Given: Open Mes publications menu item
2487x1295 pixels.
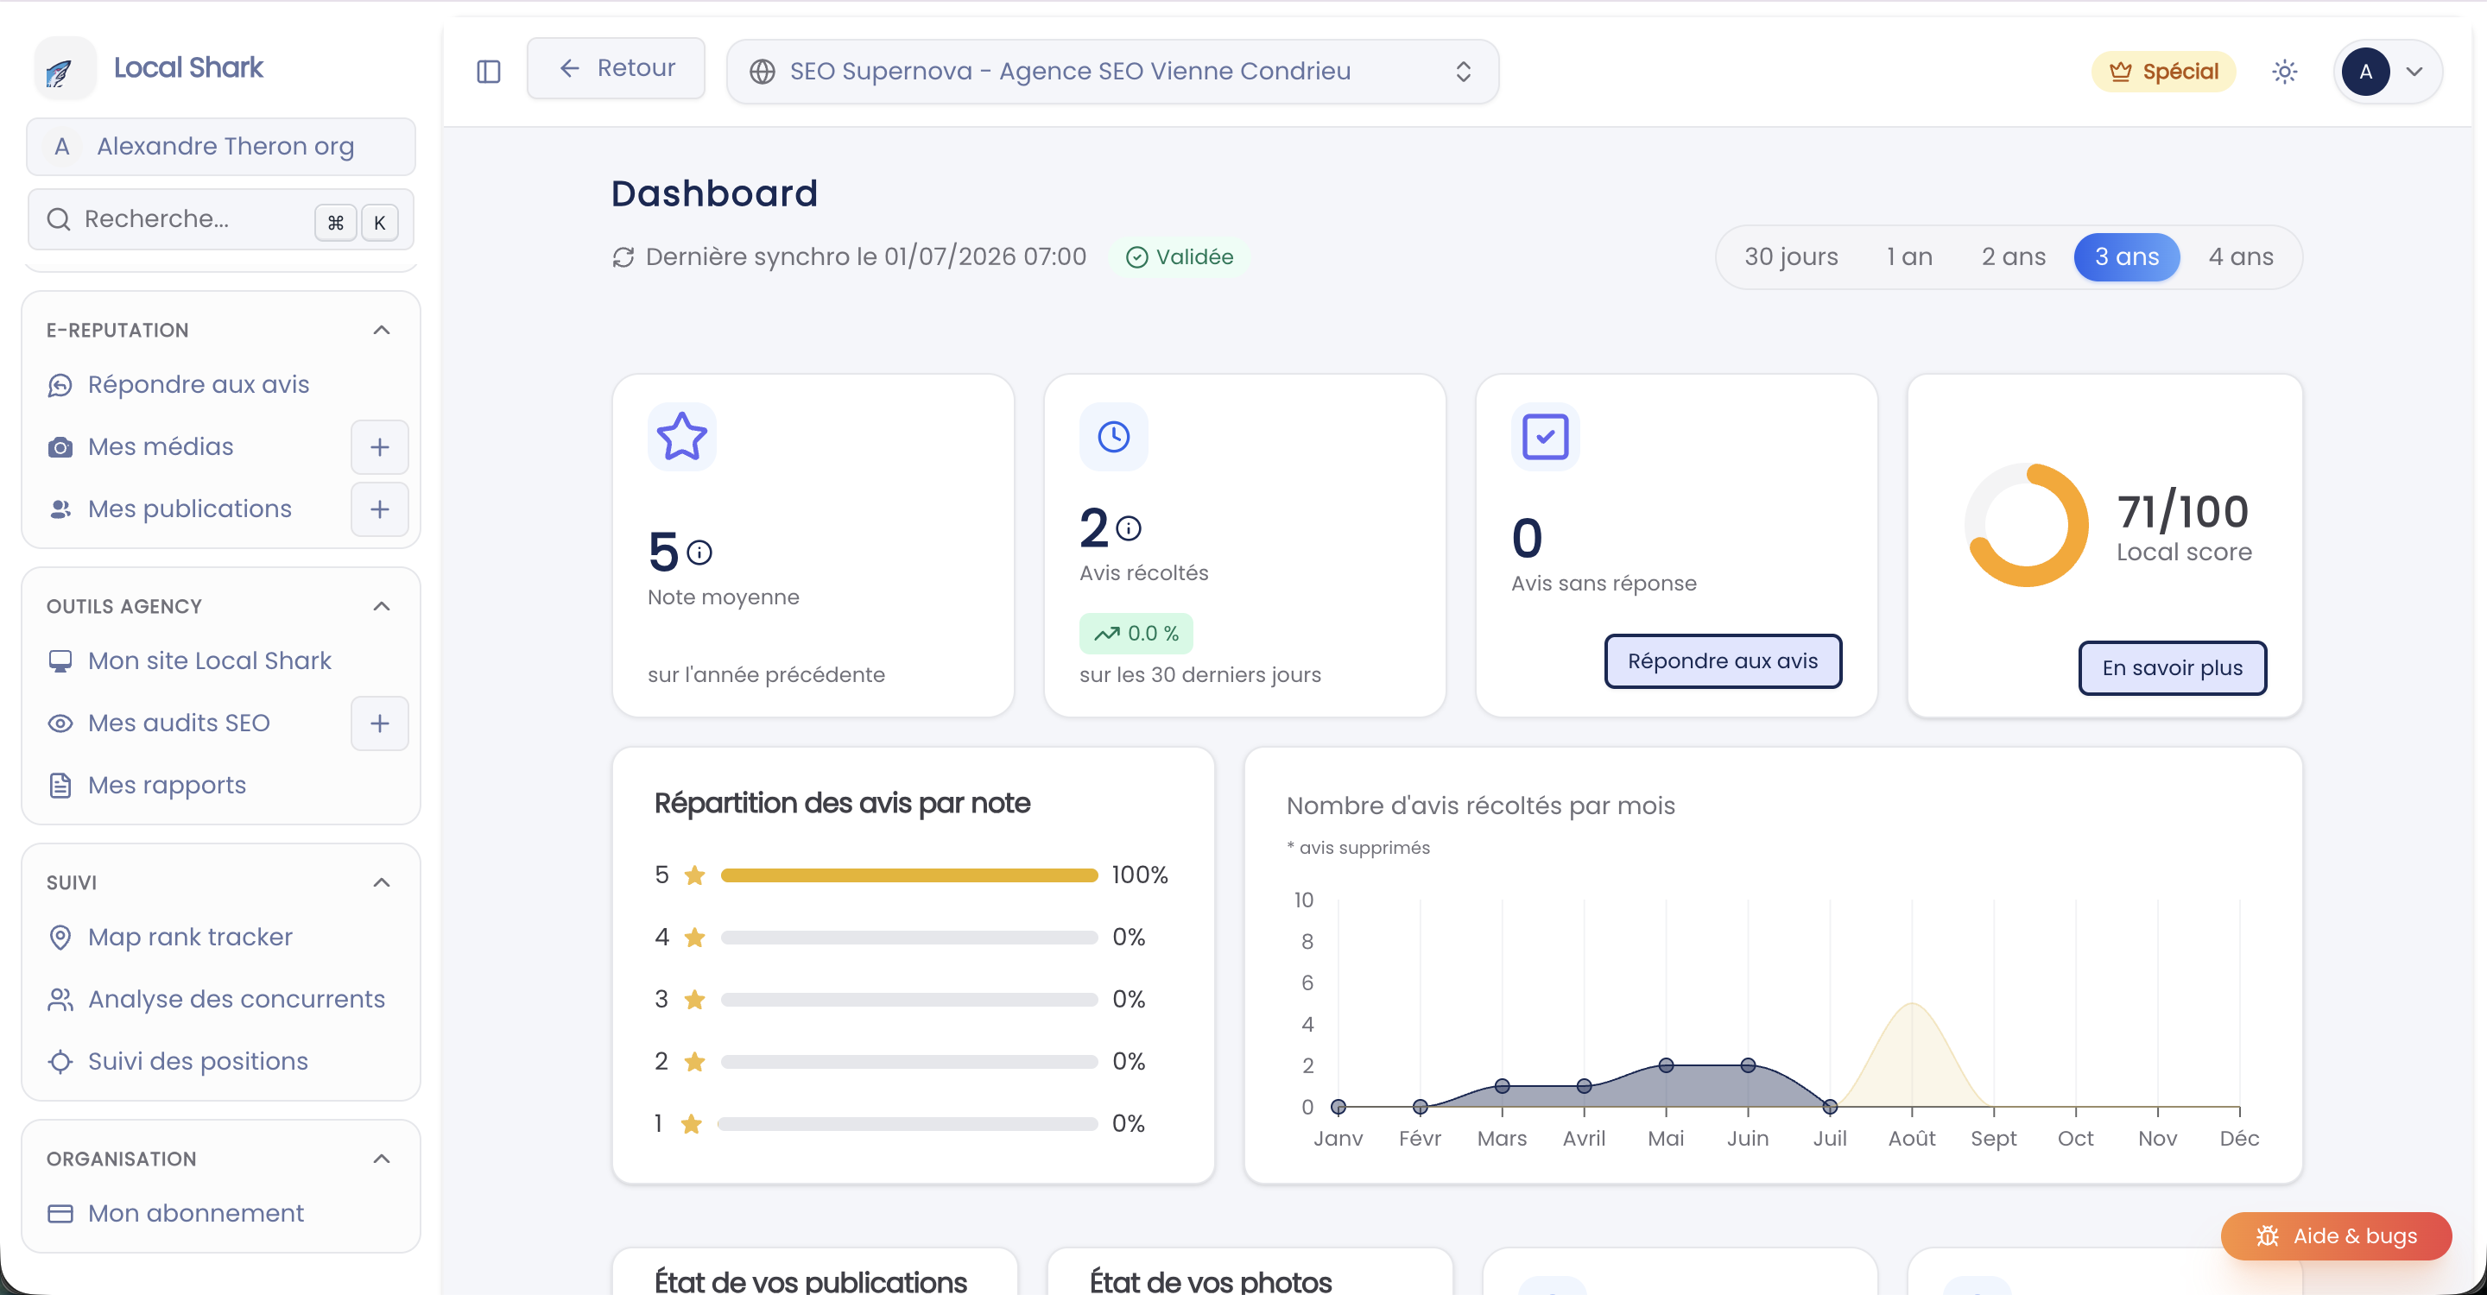Looking at the screenshot, I should tap(189, 509).
